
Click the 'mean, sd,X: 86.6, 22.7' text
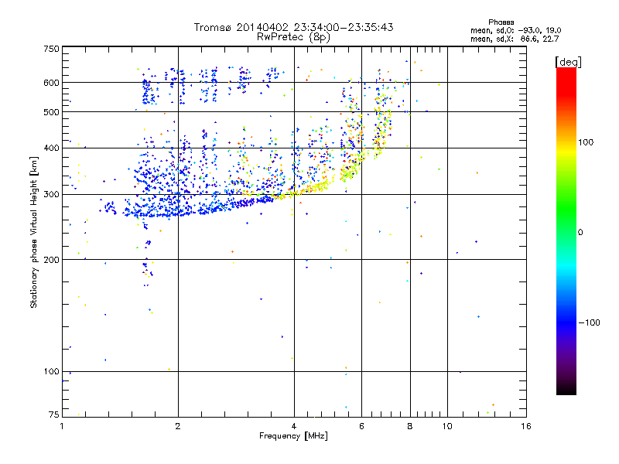(x=515, y=39)
